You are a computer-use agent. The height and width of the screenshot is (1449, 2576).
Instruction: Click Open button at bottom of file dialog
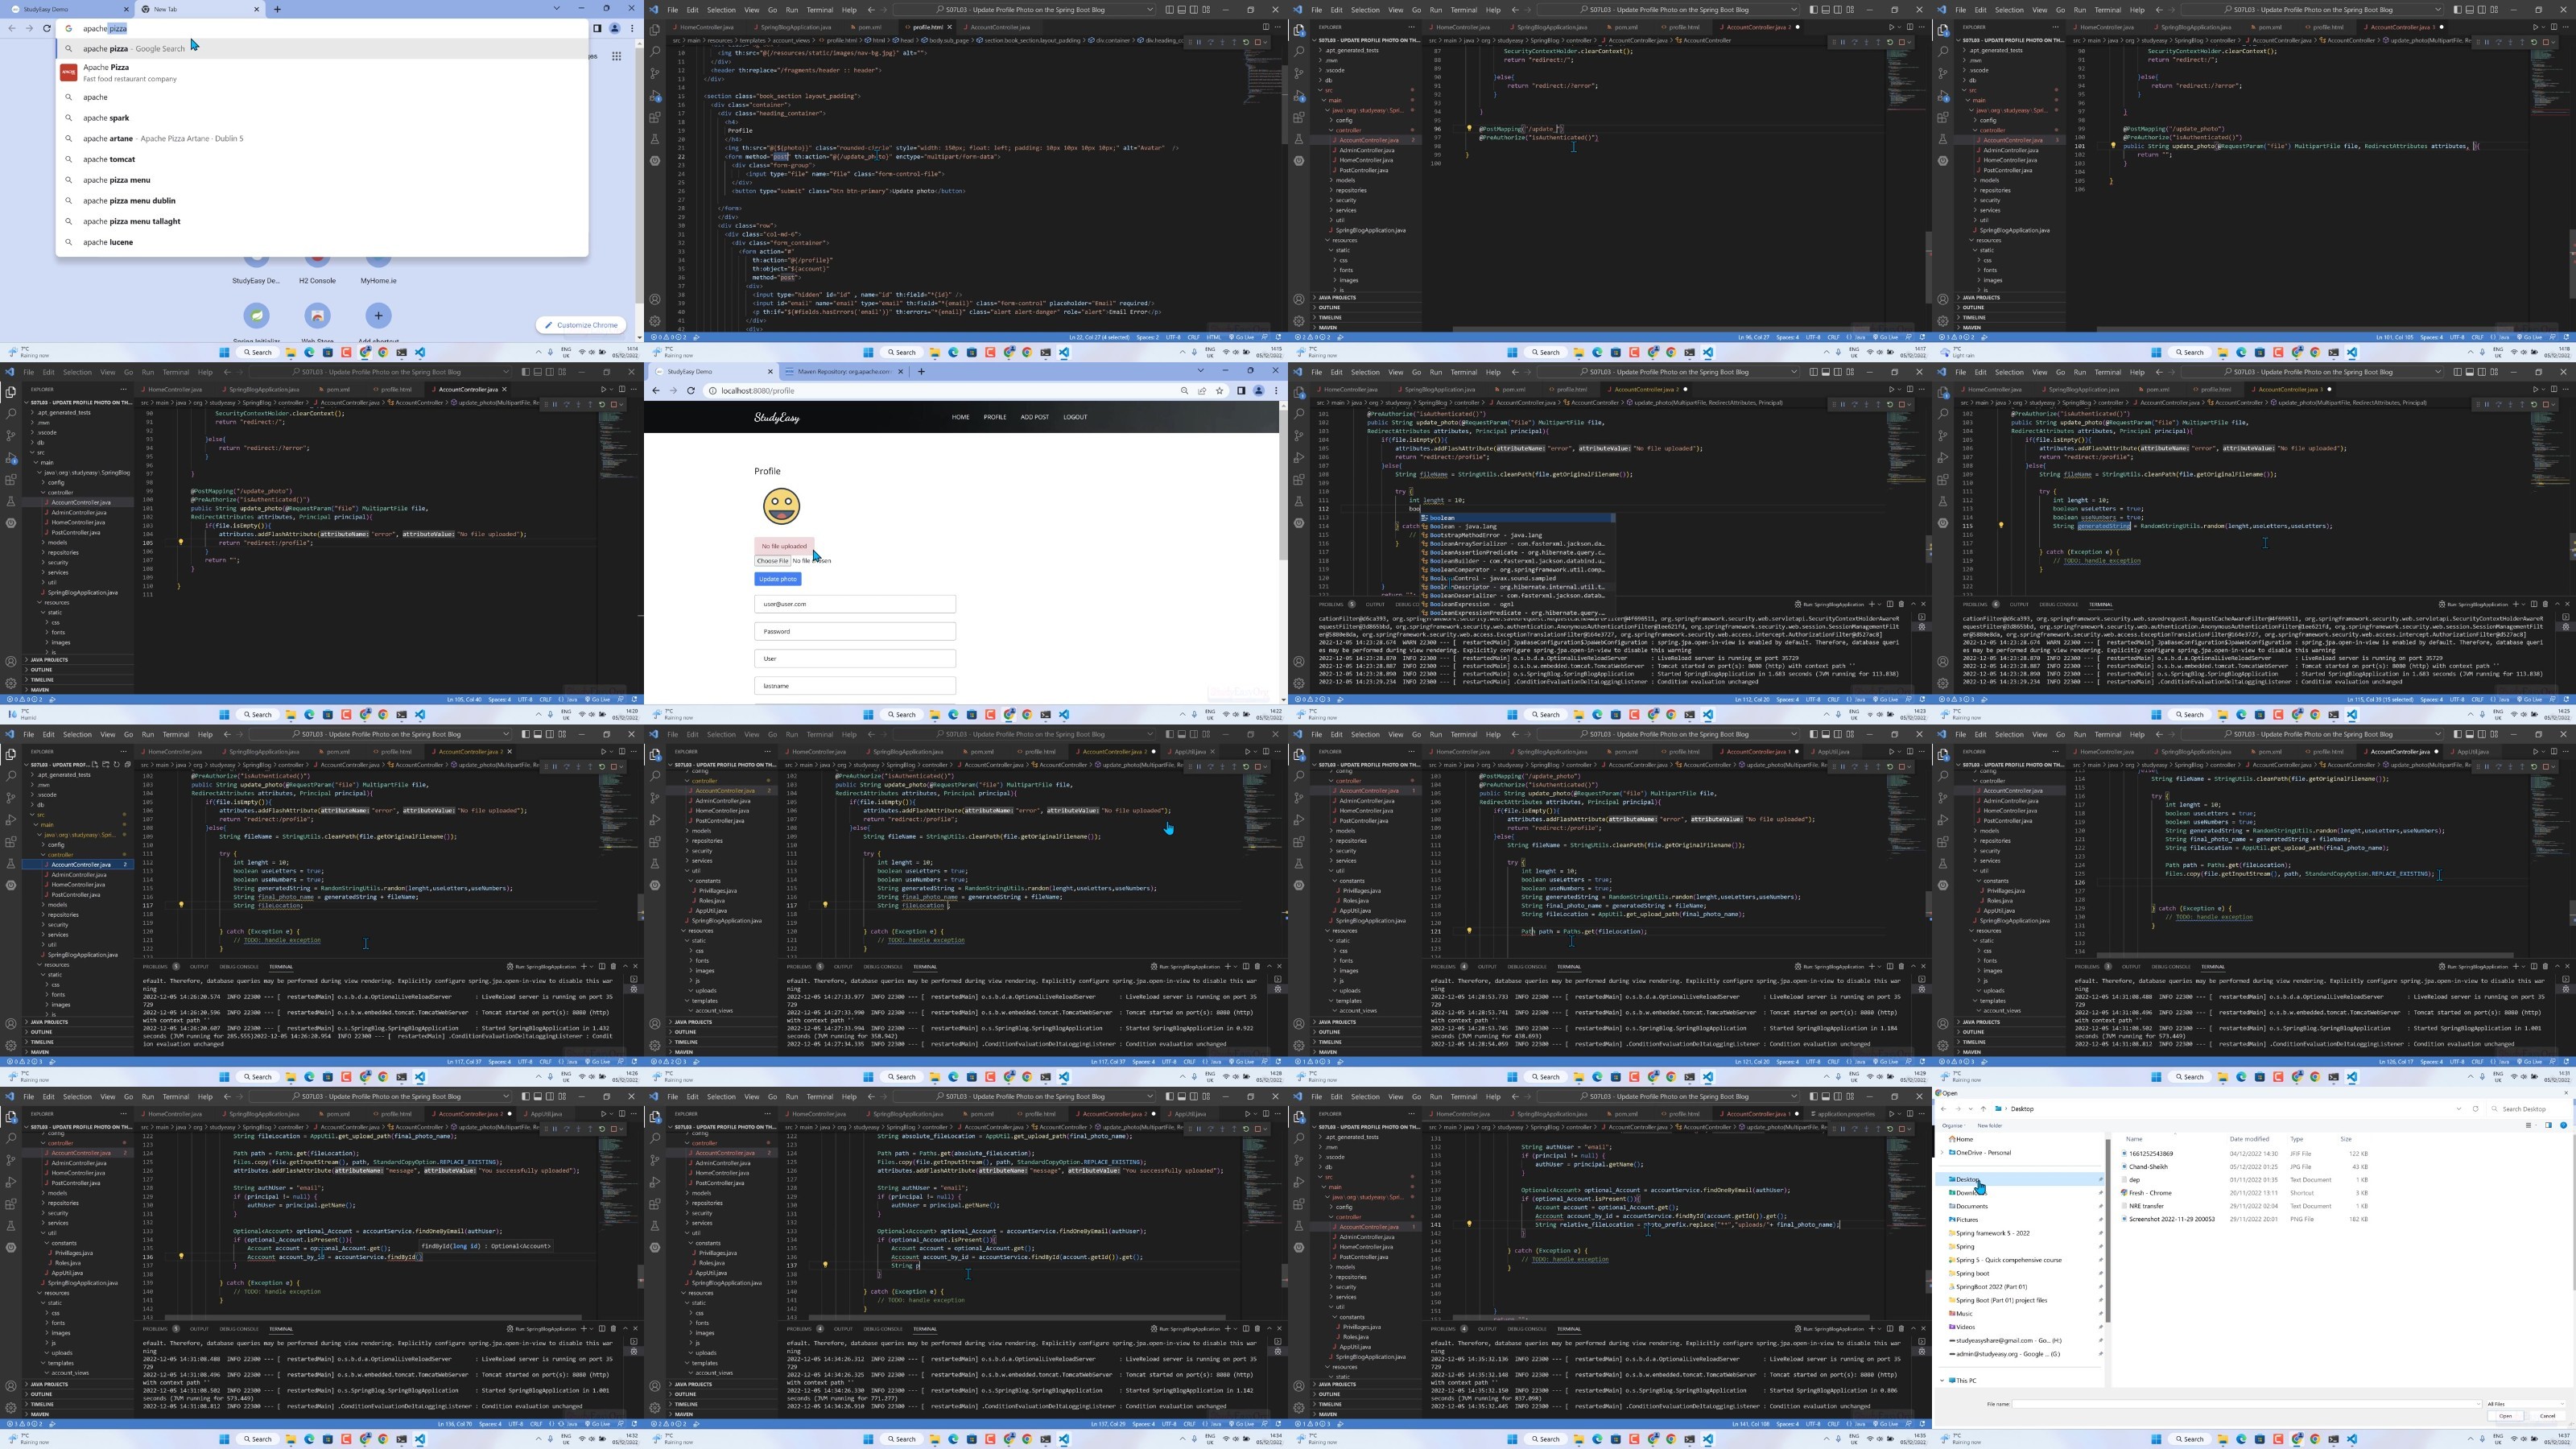pyautogui.click(x=2505, y=1416)
